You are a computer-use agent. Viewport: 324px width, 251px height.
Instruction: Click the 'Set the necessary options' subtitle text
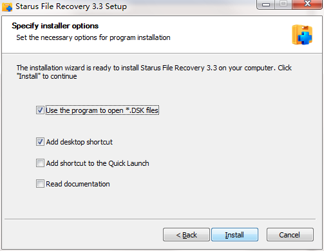tap(93, 37)
